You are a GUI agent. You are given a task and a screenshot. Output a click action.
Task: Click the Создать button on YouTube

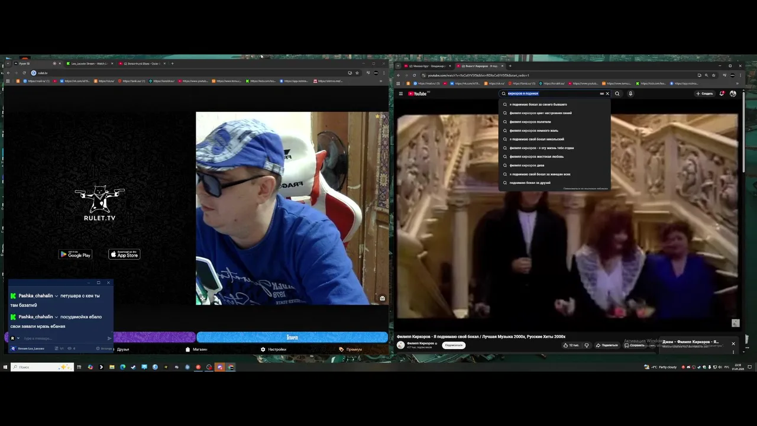[704, 93]
